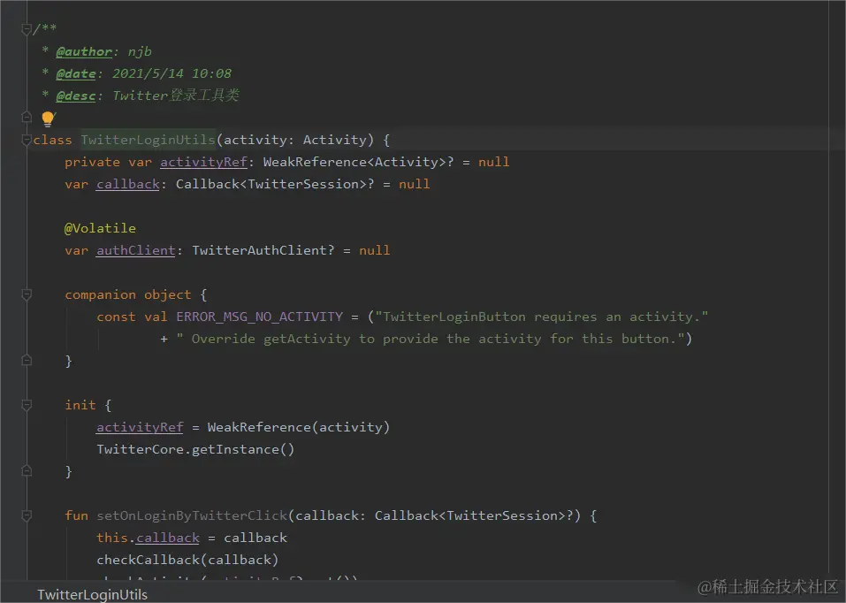Click the TwitterLoginUtils breadcrumb at bottom

click(x=92, y=594)
